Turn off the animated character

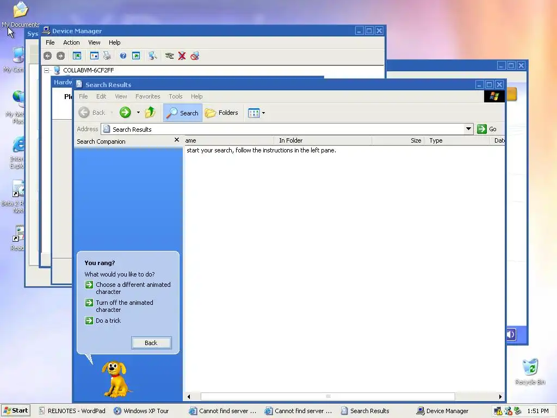click(119, 306)
